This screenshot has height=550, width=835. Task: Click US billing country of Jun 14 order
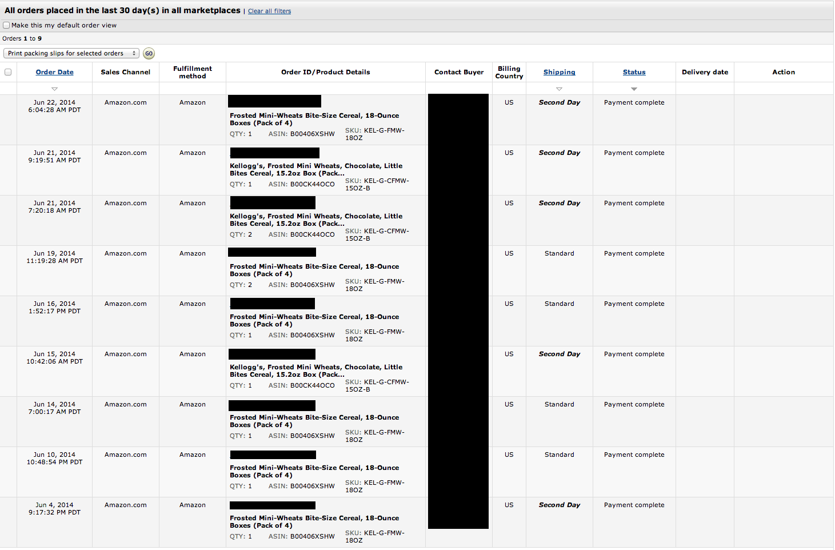tap(509, 404)
